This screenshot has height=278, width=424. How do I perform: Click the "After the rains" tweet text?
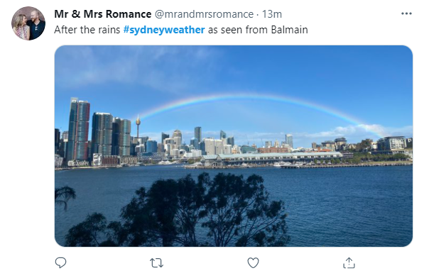pos(87,30)
